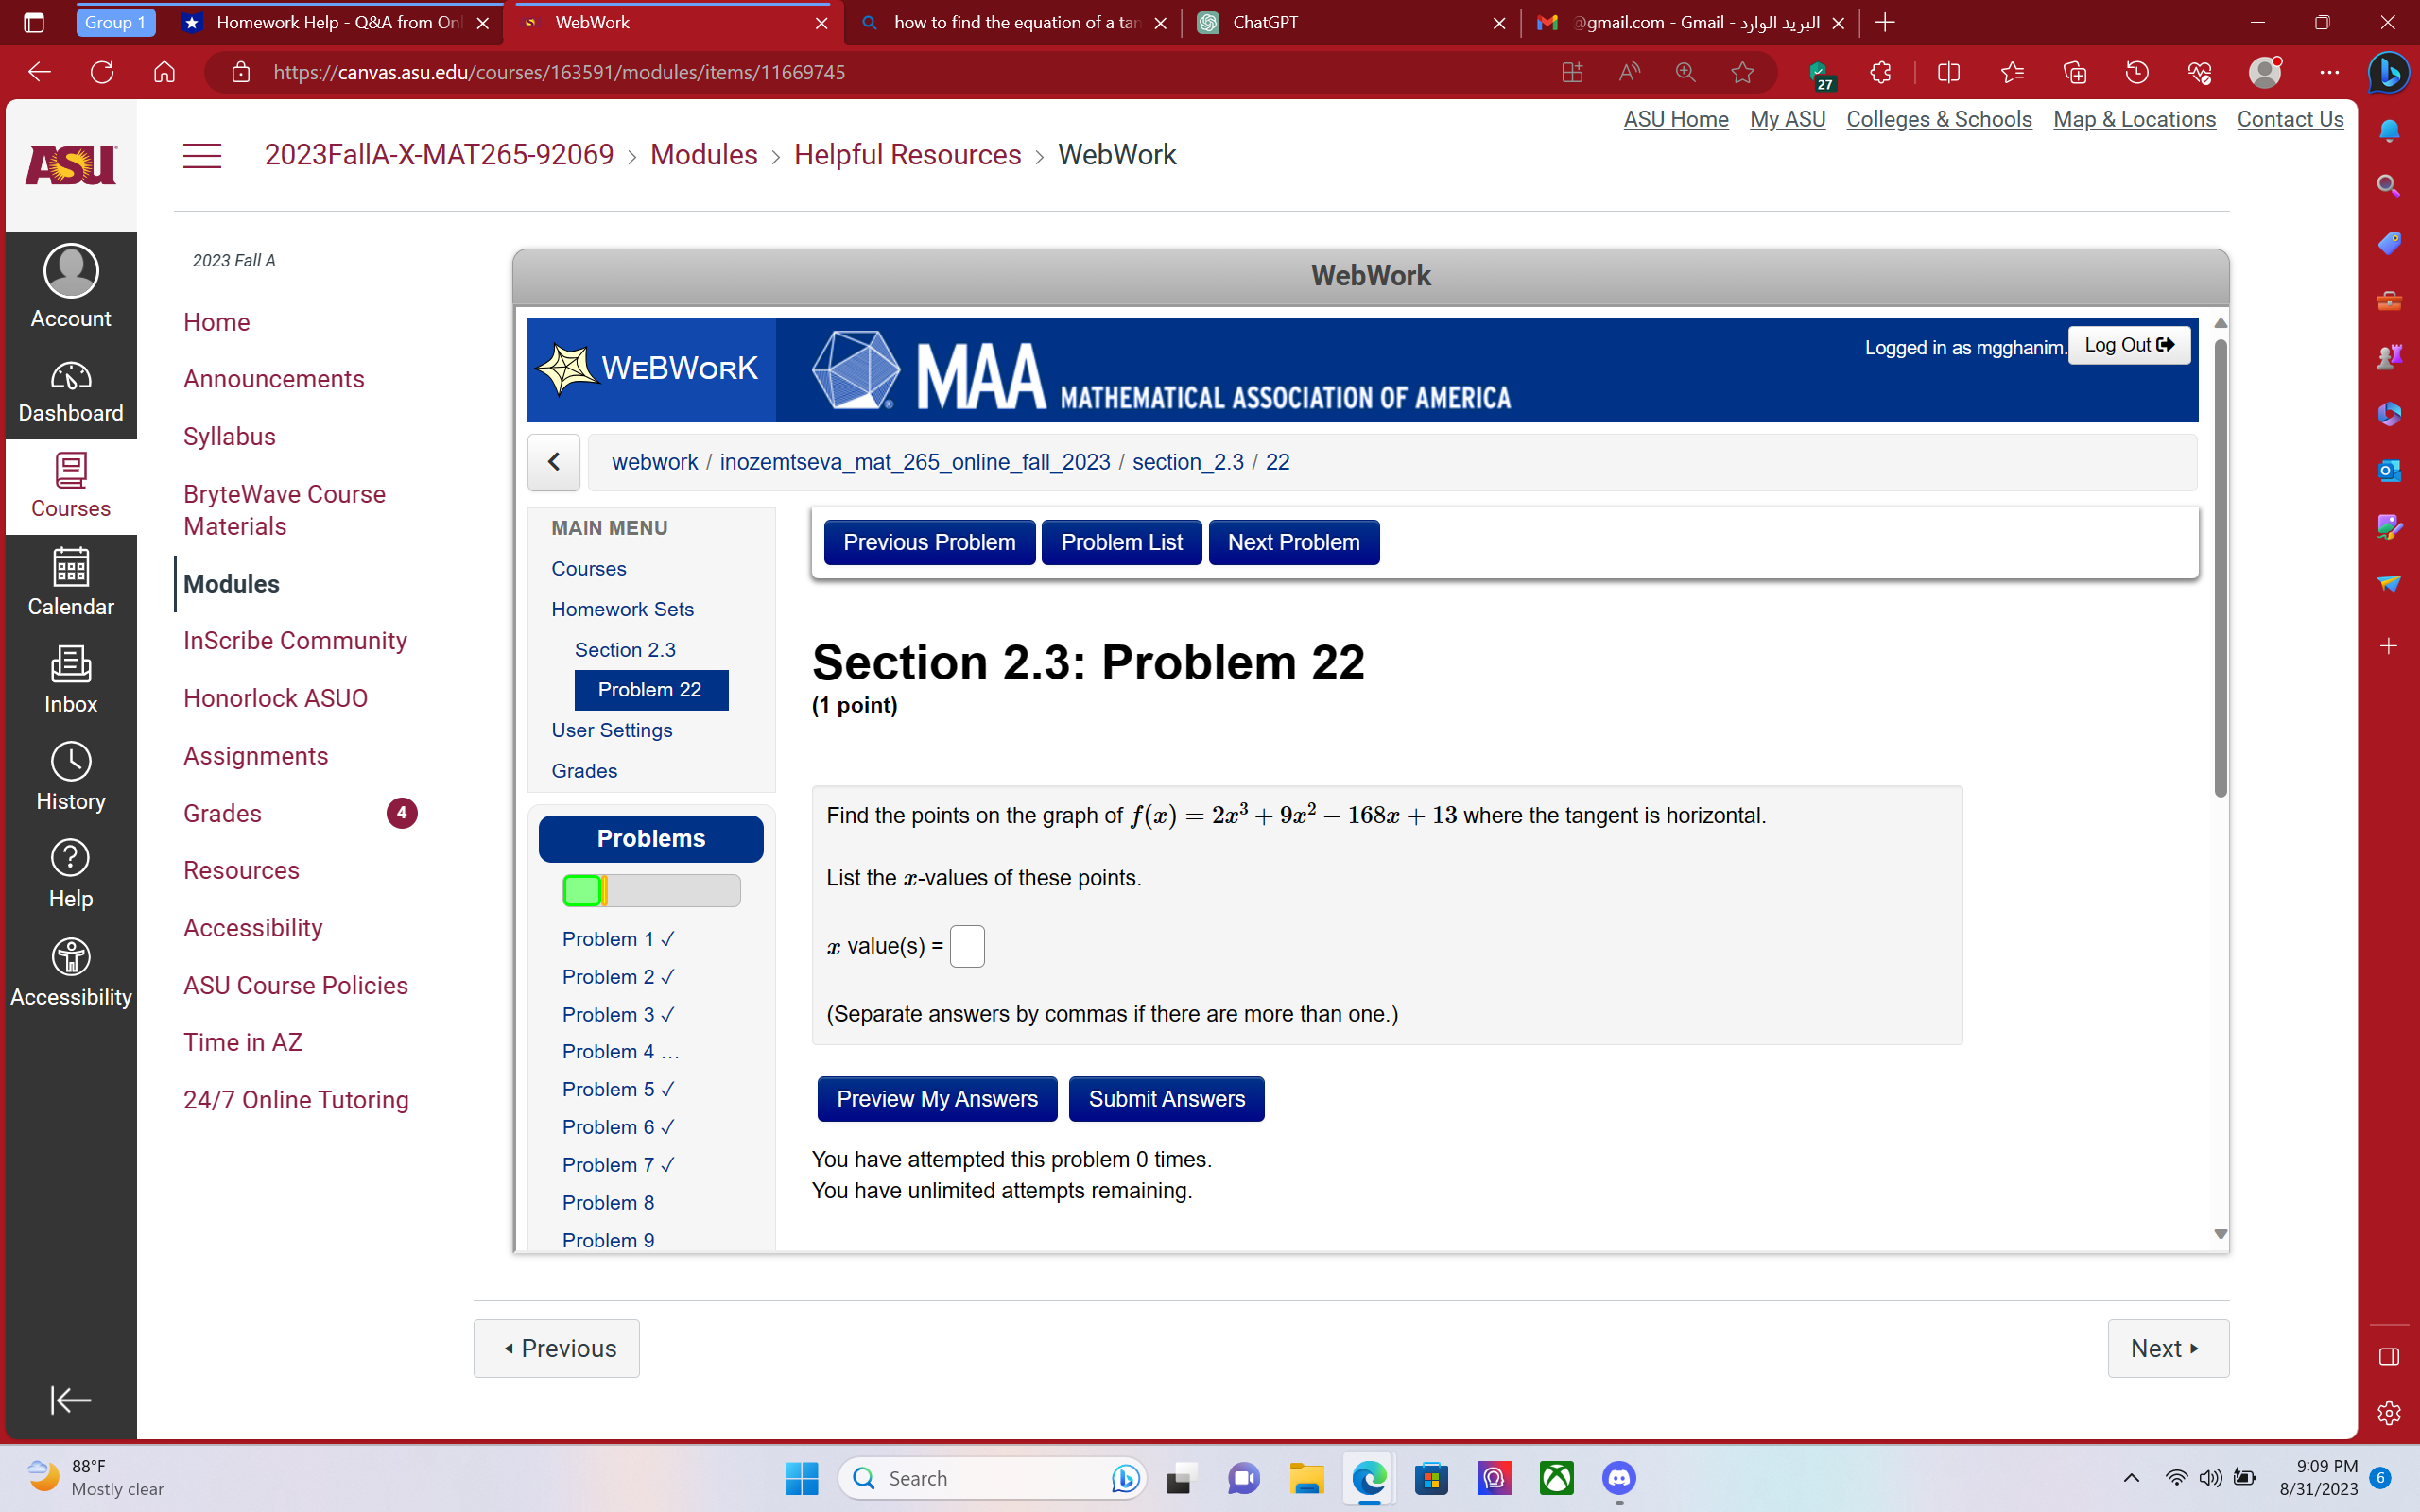Open the Canvas Calendar
The height and width of the screenshot is (1512, 2420).
coord(70,582)
